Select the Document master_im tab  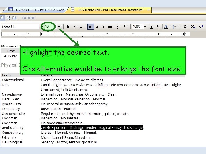[111, 10]
